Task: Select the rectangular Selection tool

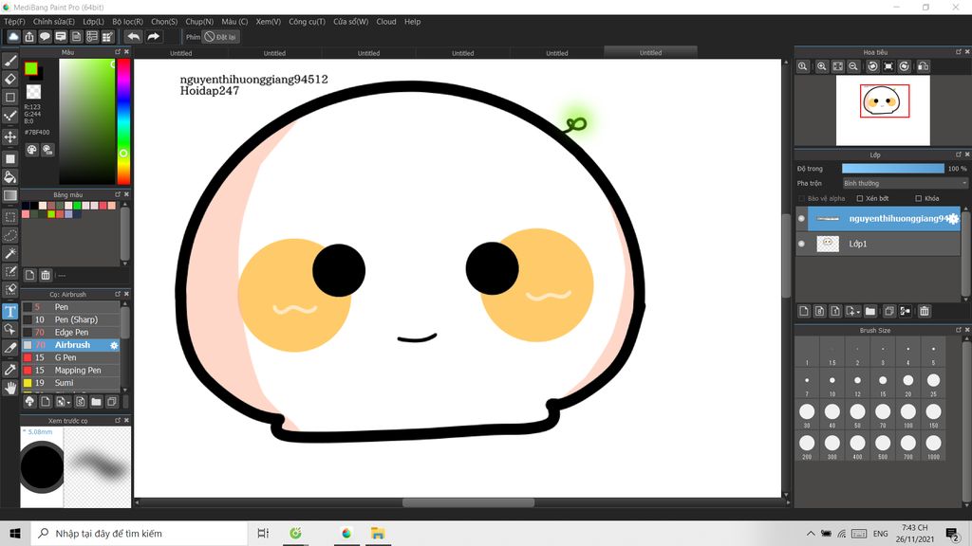Action: coord(9,217)
